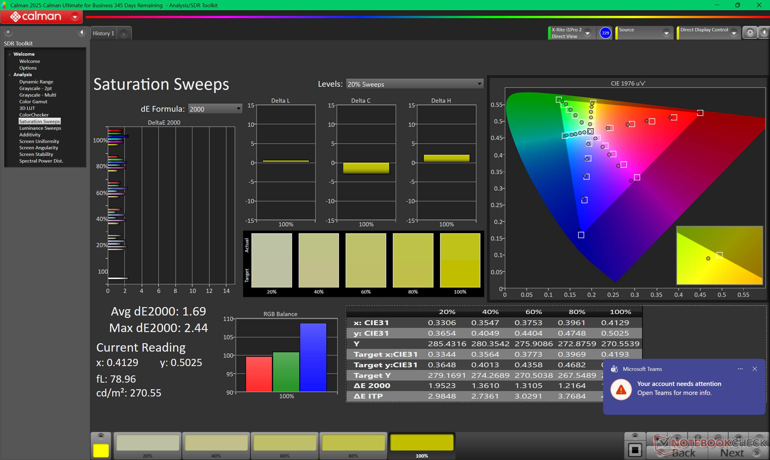Viewport: 770px width, 460px height.
Task: Add a new history tab with plus icon
Action: [124, 34]
